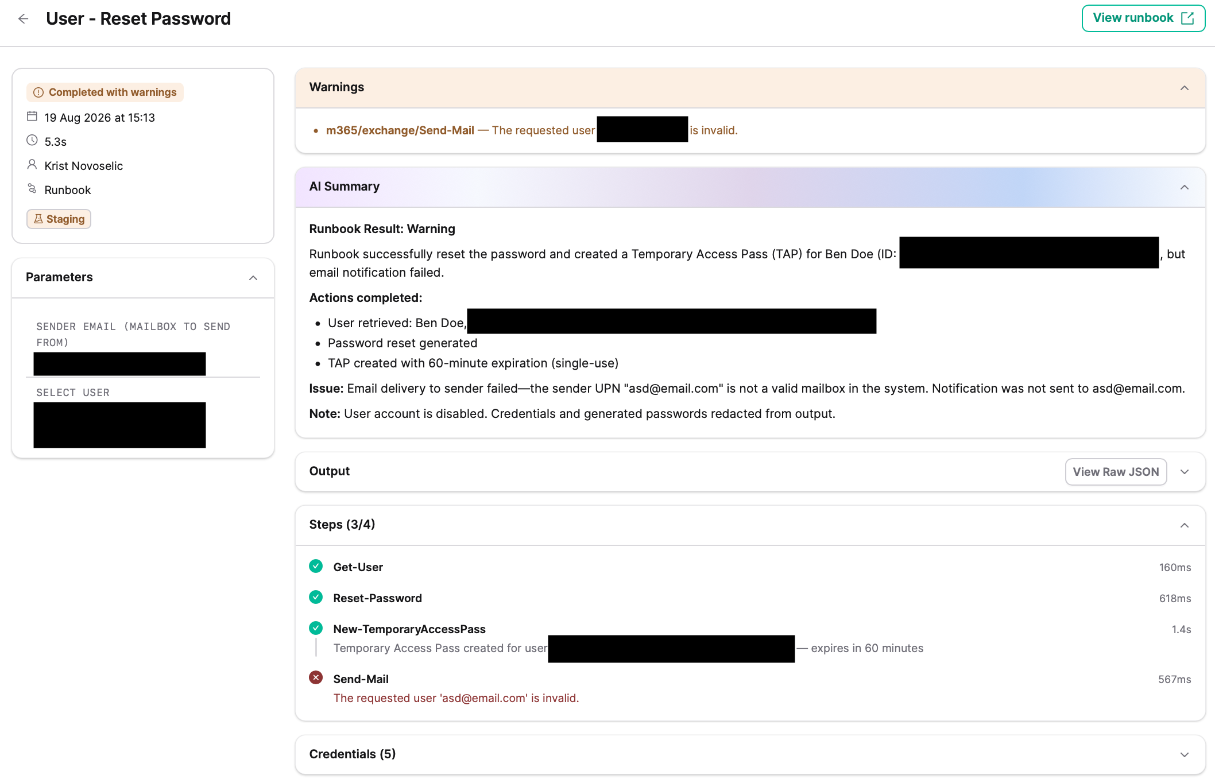Click the user icon beside Krist Novoselic

pyautogui.click(x=32, y=165)
